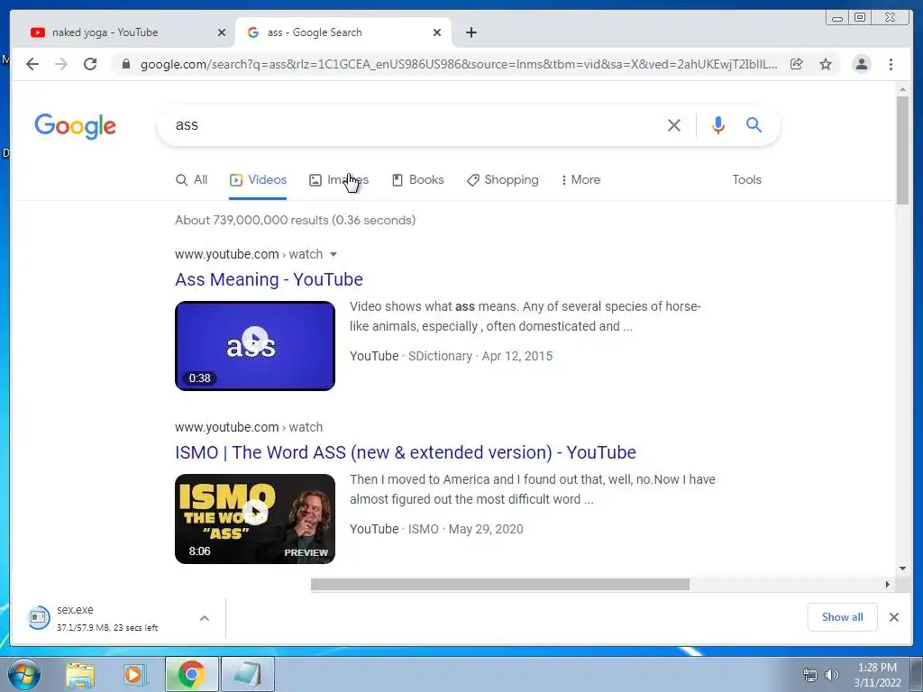The width and height of the screenshot is (923, 692).
Task: Click the scroll down arrow
Action: pyautogui.click(x=902, y=569)
